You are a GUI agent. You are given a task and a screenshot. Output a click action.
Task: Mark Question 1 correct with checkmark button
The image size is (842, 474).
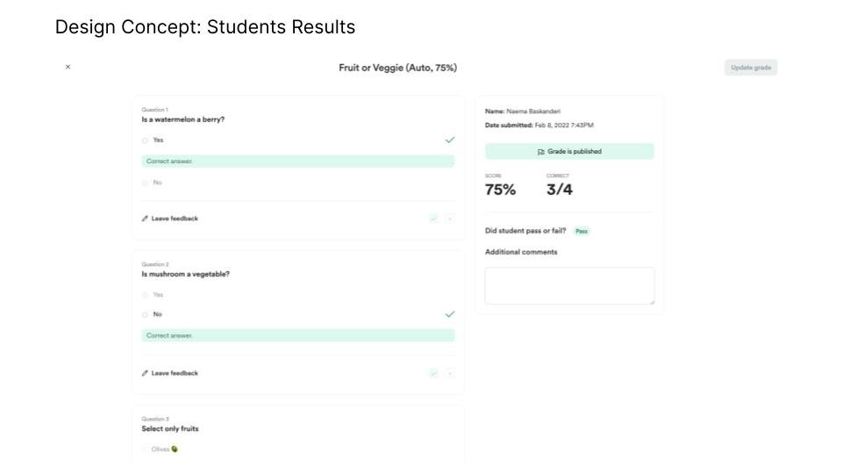[x=433, y=219]
